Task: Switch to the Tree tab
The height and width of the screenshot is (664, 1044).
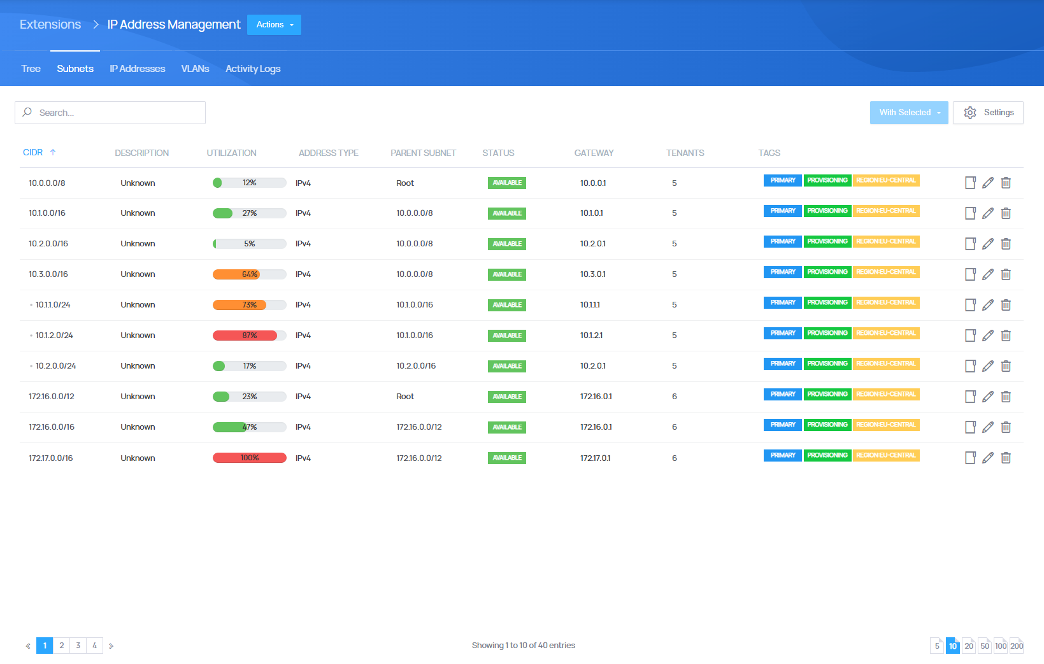Action: (31, 69)
